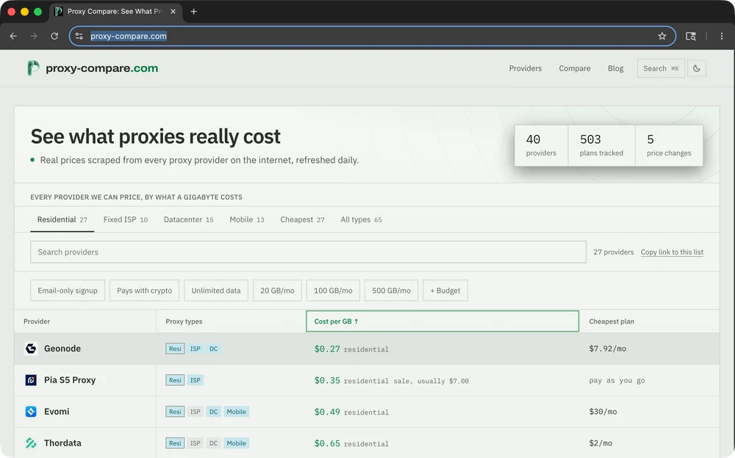The image size is (735, 458).
Task: Reload the page with the refresh icon
Action: pos(54,36)
